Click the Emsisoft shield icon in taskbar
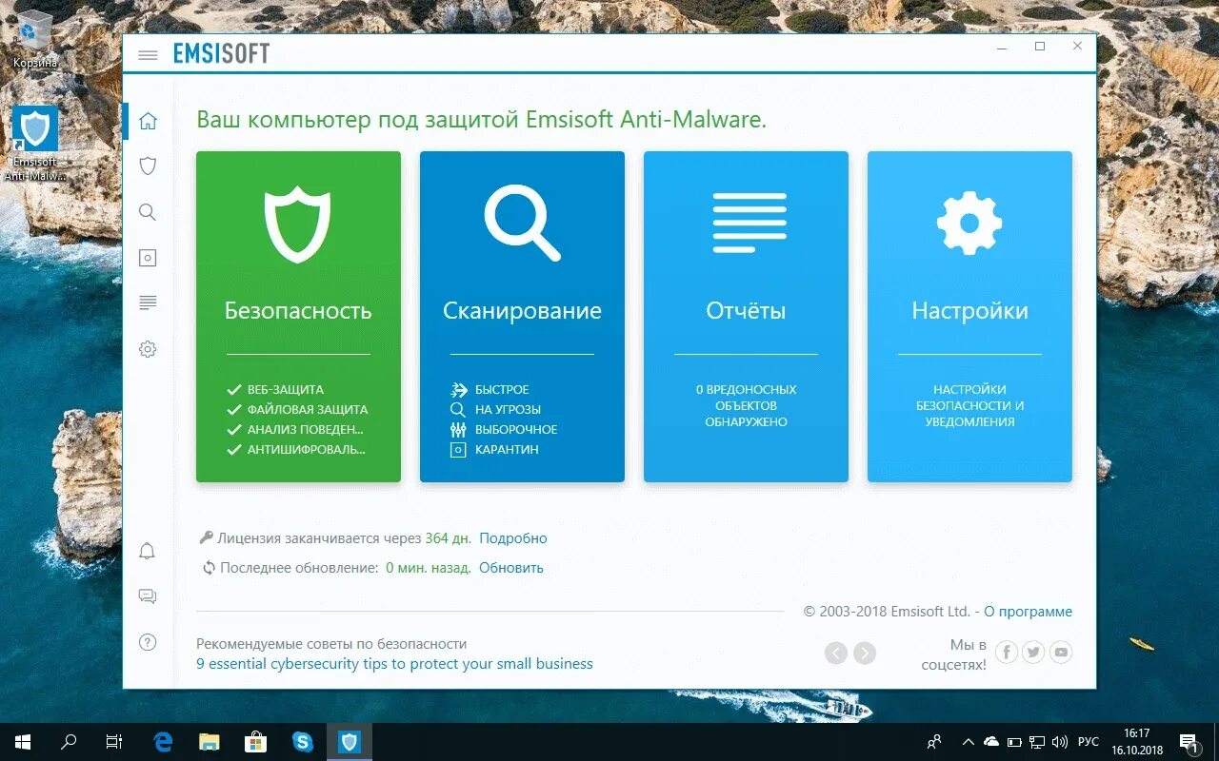Viewport: 1219px width, 761px height. point(349,742)
